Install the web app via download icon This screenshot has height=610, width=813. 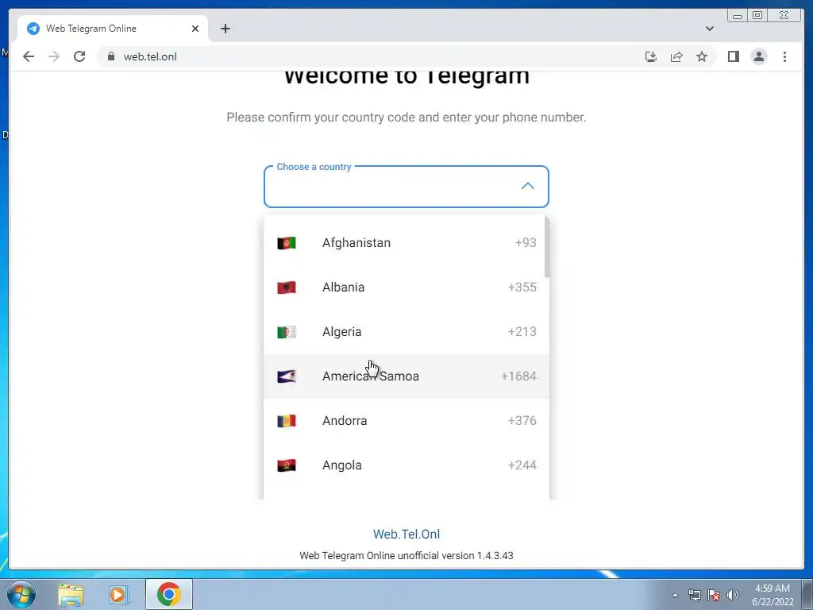point(651,56)
